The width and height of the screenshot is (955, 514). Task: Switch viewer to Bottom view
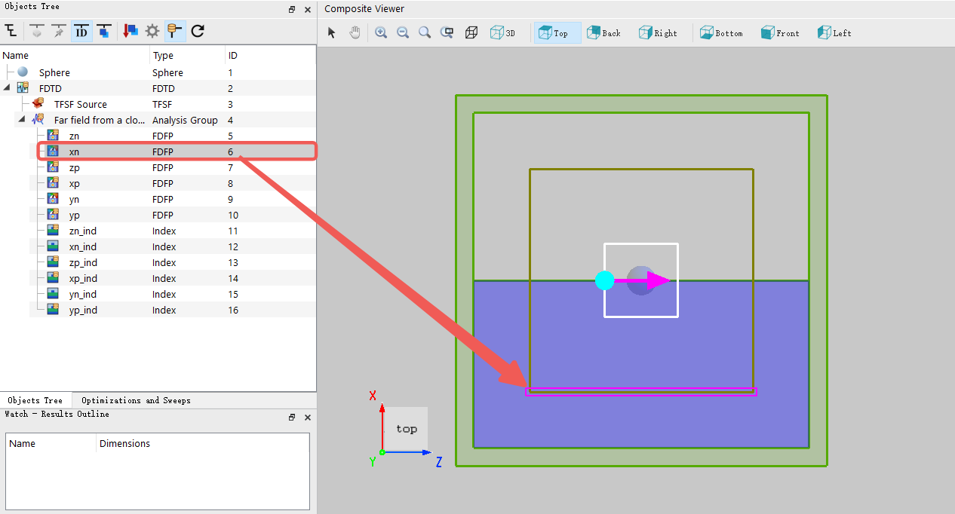(721, 32)
